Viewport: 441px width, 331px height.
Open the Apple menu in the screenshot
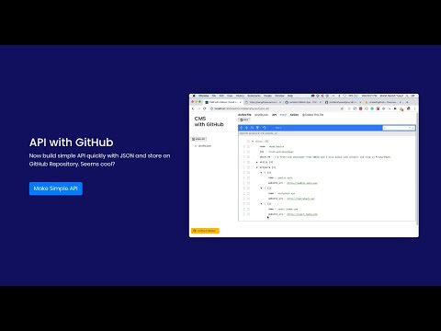194,96
